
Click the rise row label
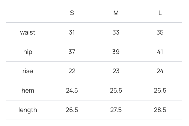coord(28,71)
